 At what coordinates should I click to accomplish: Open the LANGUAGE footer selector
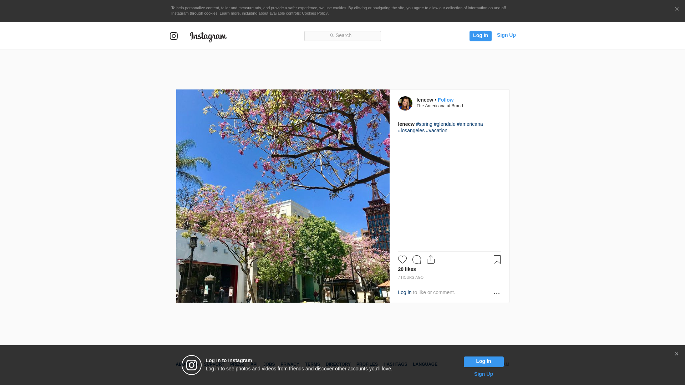point(425,364)
